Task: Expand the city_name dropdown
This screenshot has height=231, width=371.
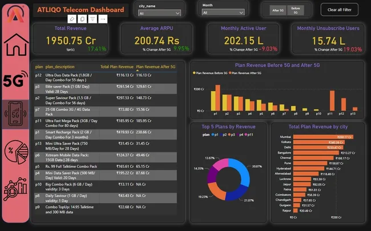Action: [159, 13]
